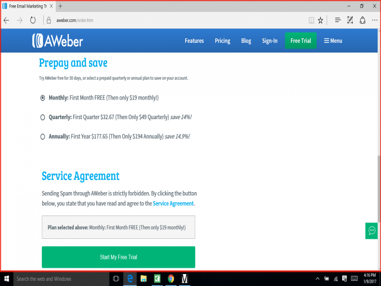The height and width of the screenshot is (286, 381).
Task: Make a Web Note pen icon
Action: 350,20
